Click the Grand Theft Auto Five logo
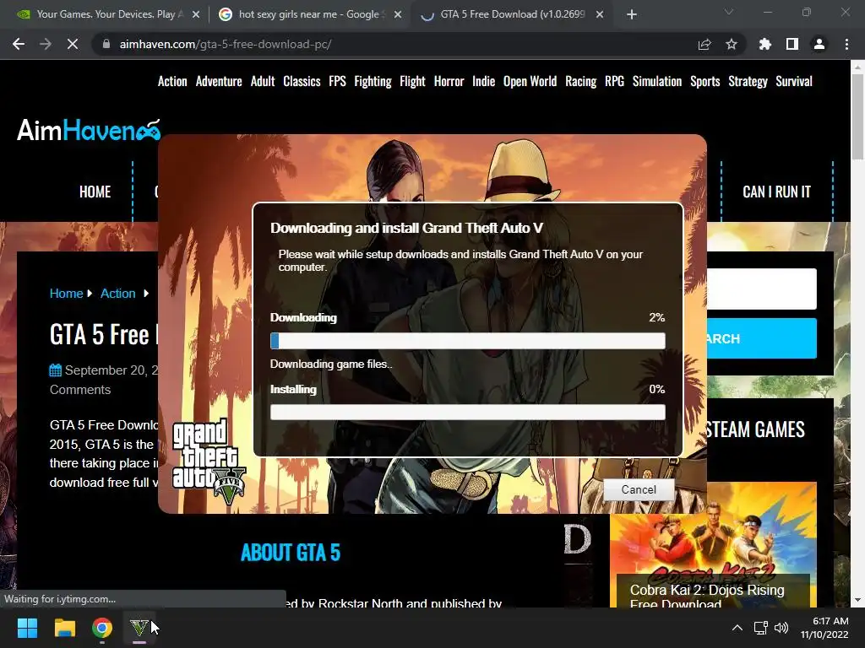The image size is (865, 648). tap(209, 462)
